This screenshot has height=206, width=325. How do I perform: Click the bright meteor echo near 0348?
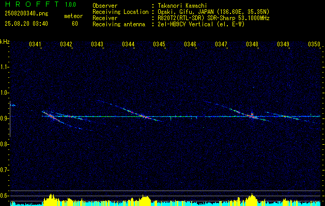[x=252, y=116]
